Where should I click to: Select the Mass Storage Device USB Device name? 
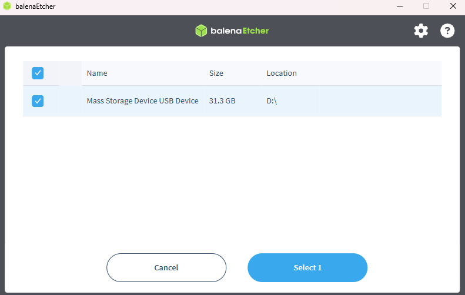click(x=142, y=101)
